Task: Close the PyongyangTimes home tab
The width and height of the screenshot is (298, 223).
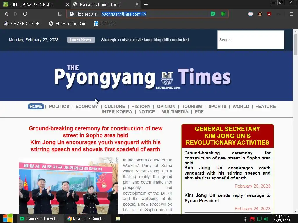Action: tap(137, 4)
